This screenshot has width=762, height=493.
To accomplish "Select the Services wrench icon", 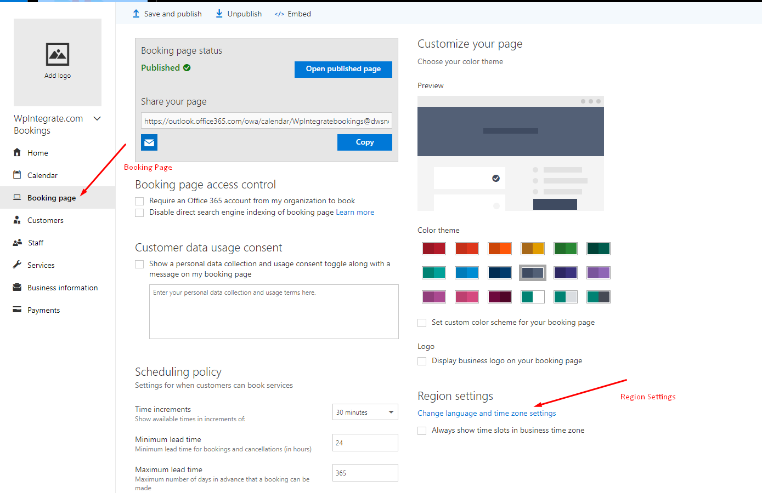I will tap(17, 265).
